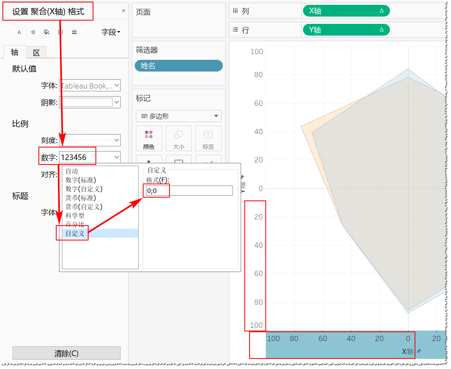Open the 标签 card on the Marks panel
Image resolution: width=451 pixels, height=369 pixels.
pyautogui.click(x=208, y=138)
